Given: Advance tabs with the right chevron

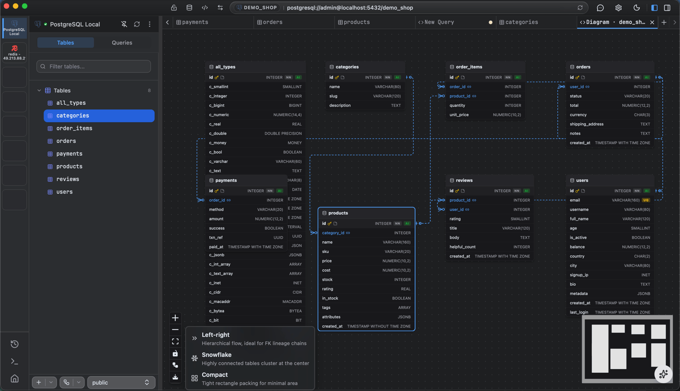Looking at the screenshot, I should 675,22.
